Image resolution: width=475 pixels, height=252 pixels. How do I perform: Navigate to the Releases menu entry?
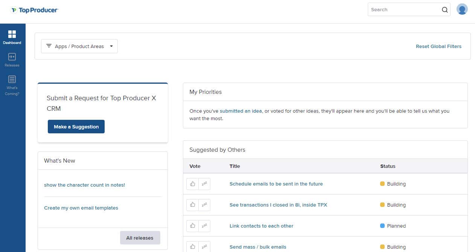(12, 60)
